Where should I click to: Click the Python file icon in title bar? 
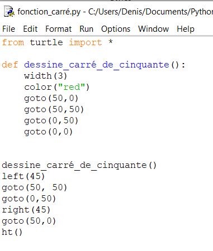point(9,12)
